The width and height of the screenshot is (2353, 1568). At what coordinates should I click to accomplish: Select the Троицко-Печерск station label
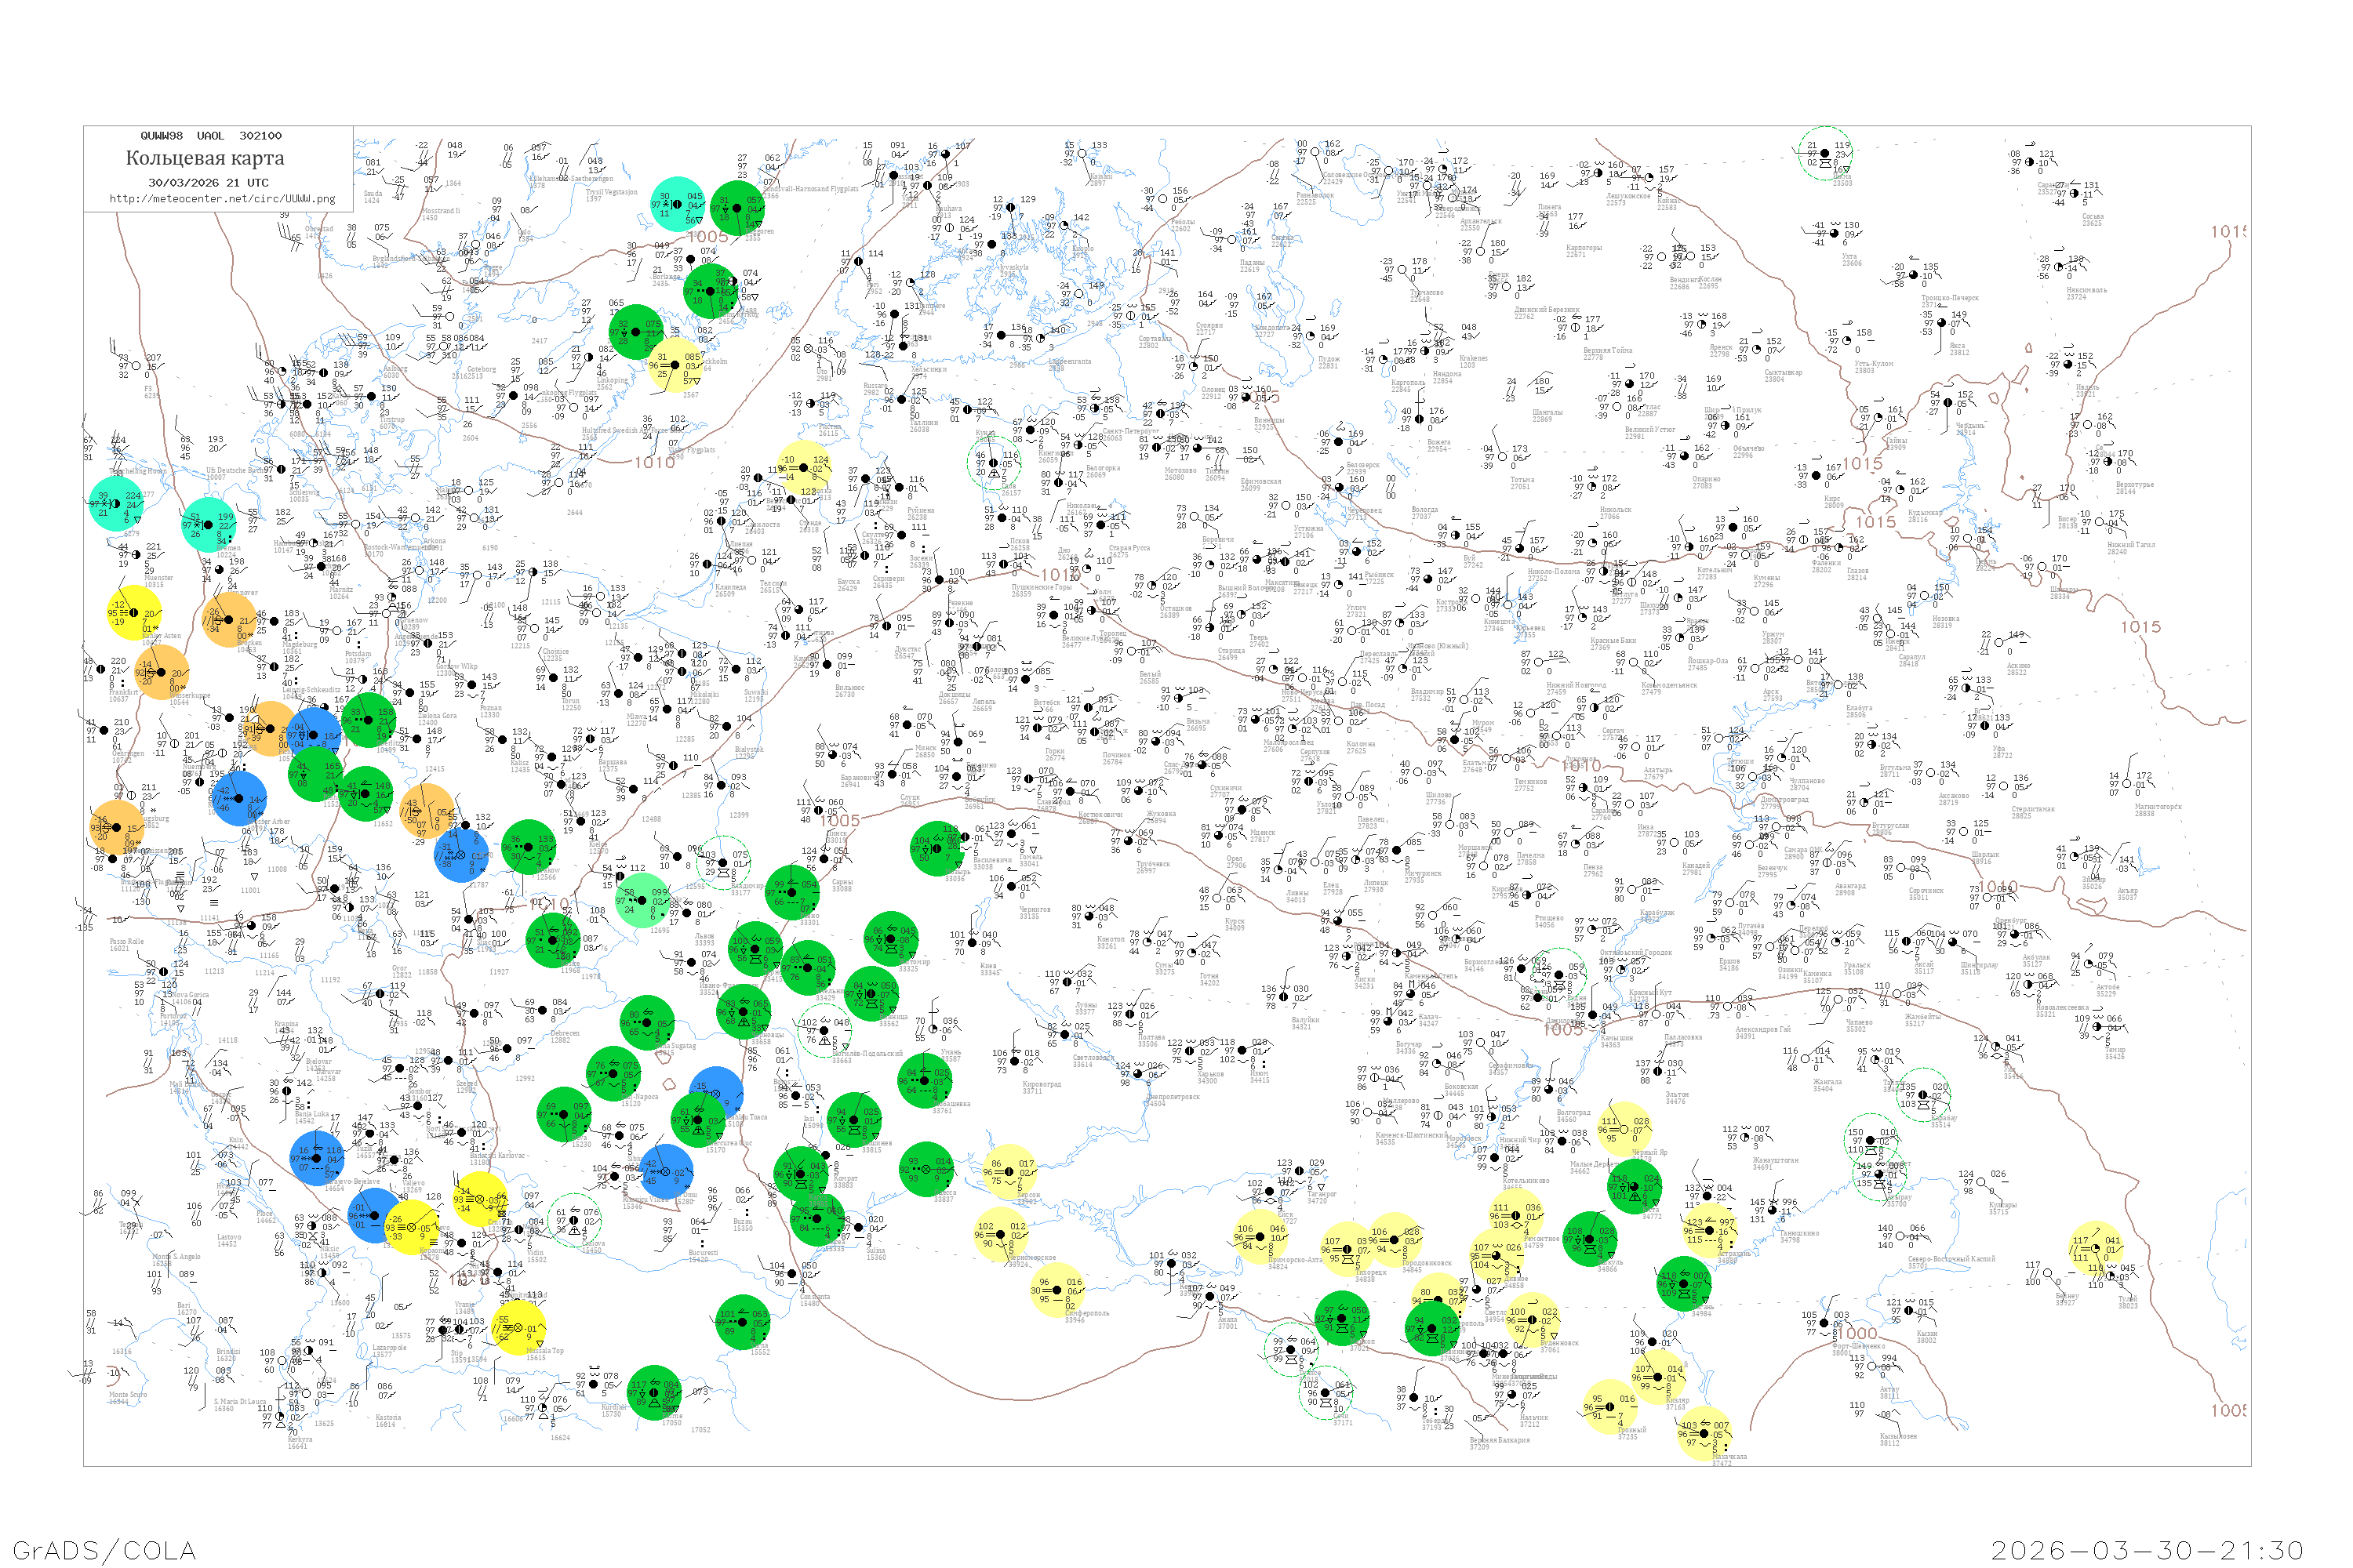[1949, 298]
